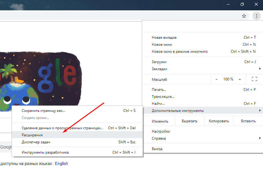The image size is (263, 182).
Task: Open the three-dot Chrome menu button
Action: [257, 16]
